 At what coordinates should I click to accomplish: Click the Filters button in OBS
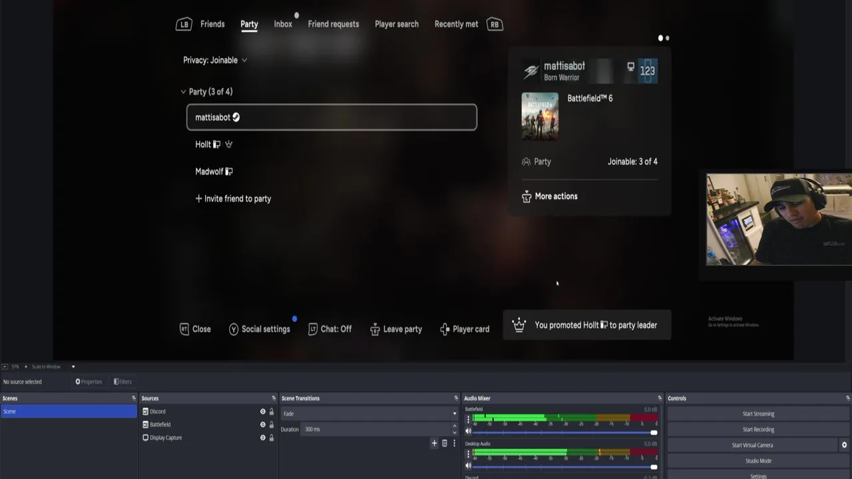(x=122, y=382)
